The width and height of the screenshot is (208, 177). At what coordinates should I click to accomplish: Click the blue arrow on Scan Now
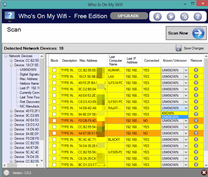coord(198,33)
